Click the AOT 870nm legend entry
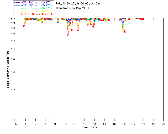Viewport: 168px width, 134px height. coord(33,11)
